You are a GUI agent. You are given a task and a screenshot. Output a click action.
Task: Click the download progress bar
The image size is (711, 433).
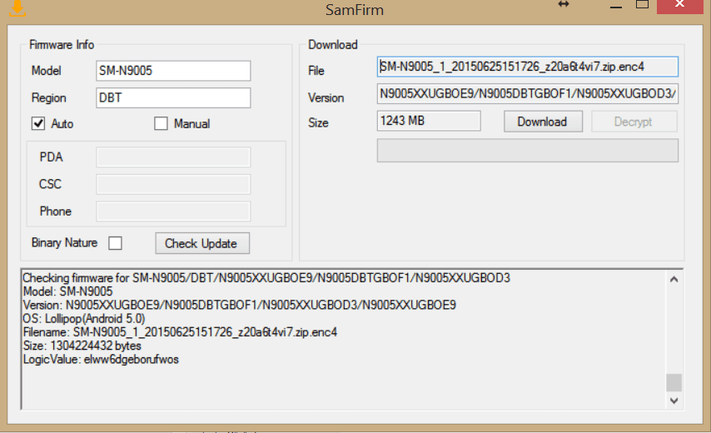tap(528, 150)
